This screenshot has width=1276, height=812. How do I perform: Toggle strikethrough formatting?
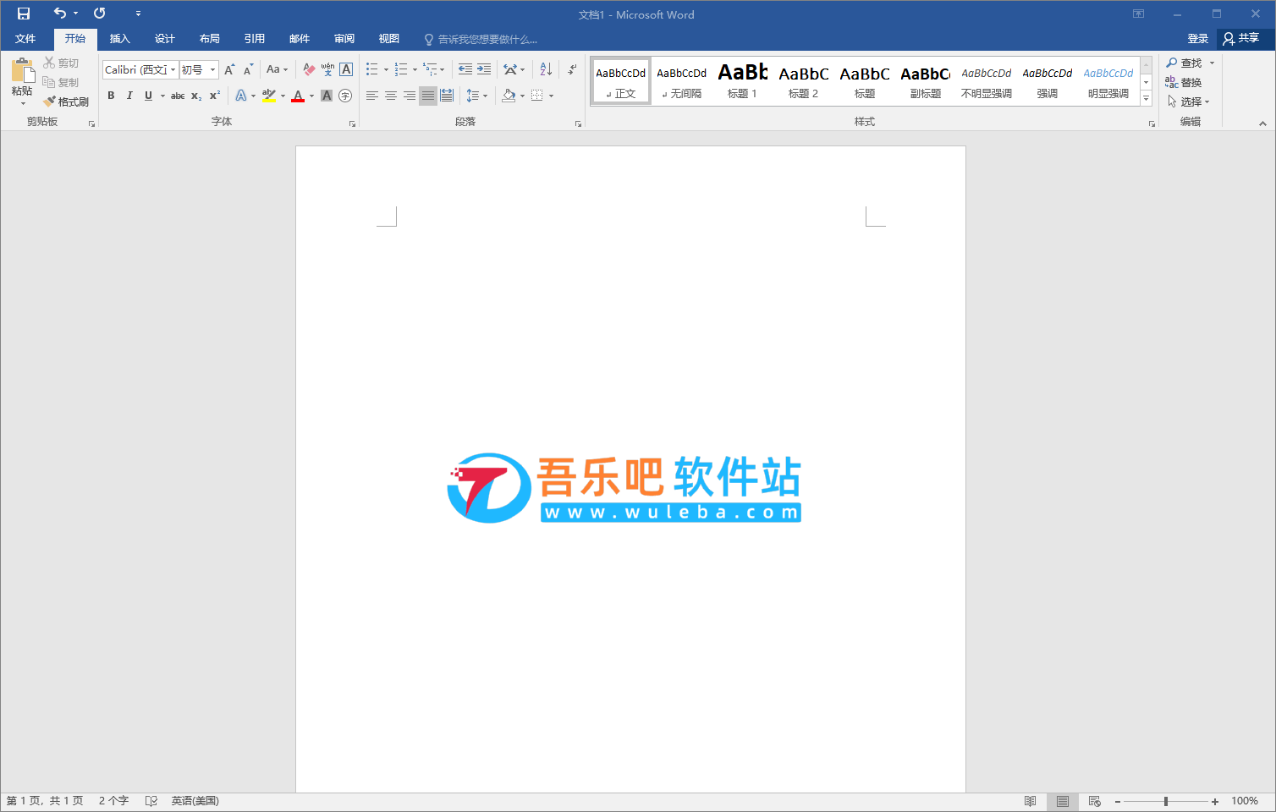pos(178,96)
